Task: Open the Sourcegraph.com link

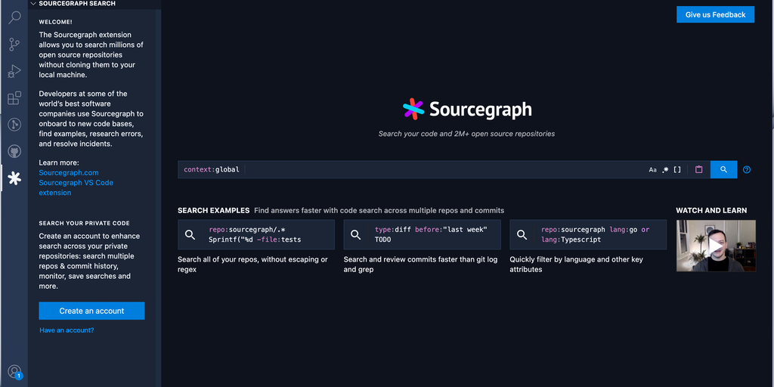Action: coord(69,173)
